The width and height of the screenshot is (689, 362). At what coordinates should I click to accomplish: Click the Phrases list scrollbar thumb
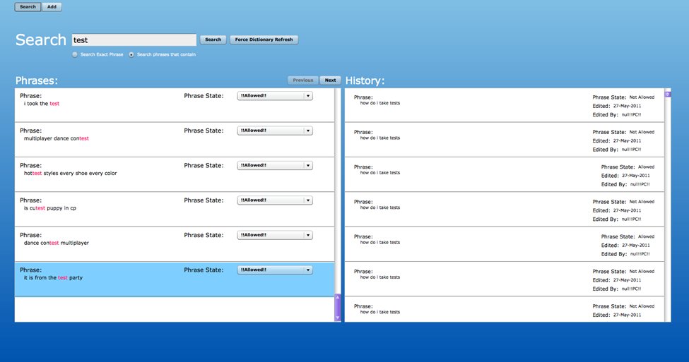click(x=338, y=307)
